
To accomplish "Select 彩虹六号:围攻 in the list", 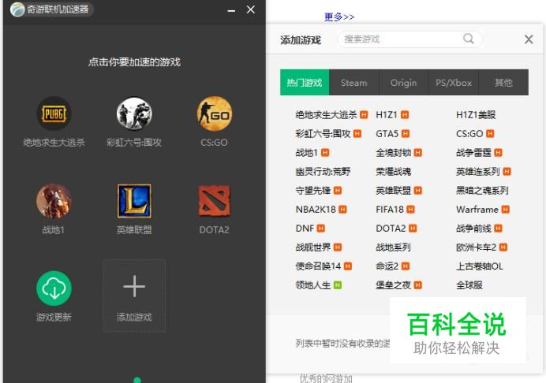I will [x=323, y=134].
